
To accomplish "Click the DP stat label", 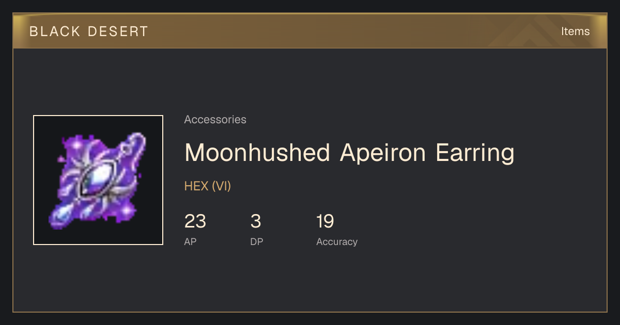I will tap(257, 242).
